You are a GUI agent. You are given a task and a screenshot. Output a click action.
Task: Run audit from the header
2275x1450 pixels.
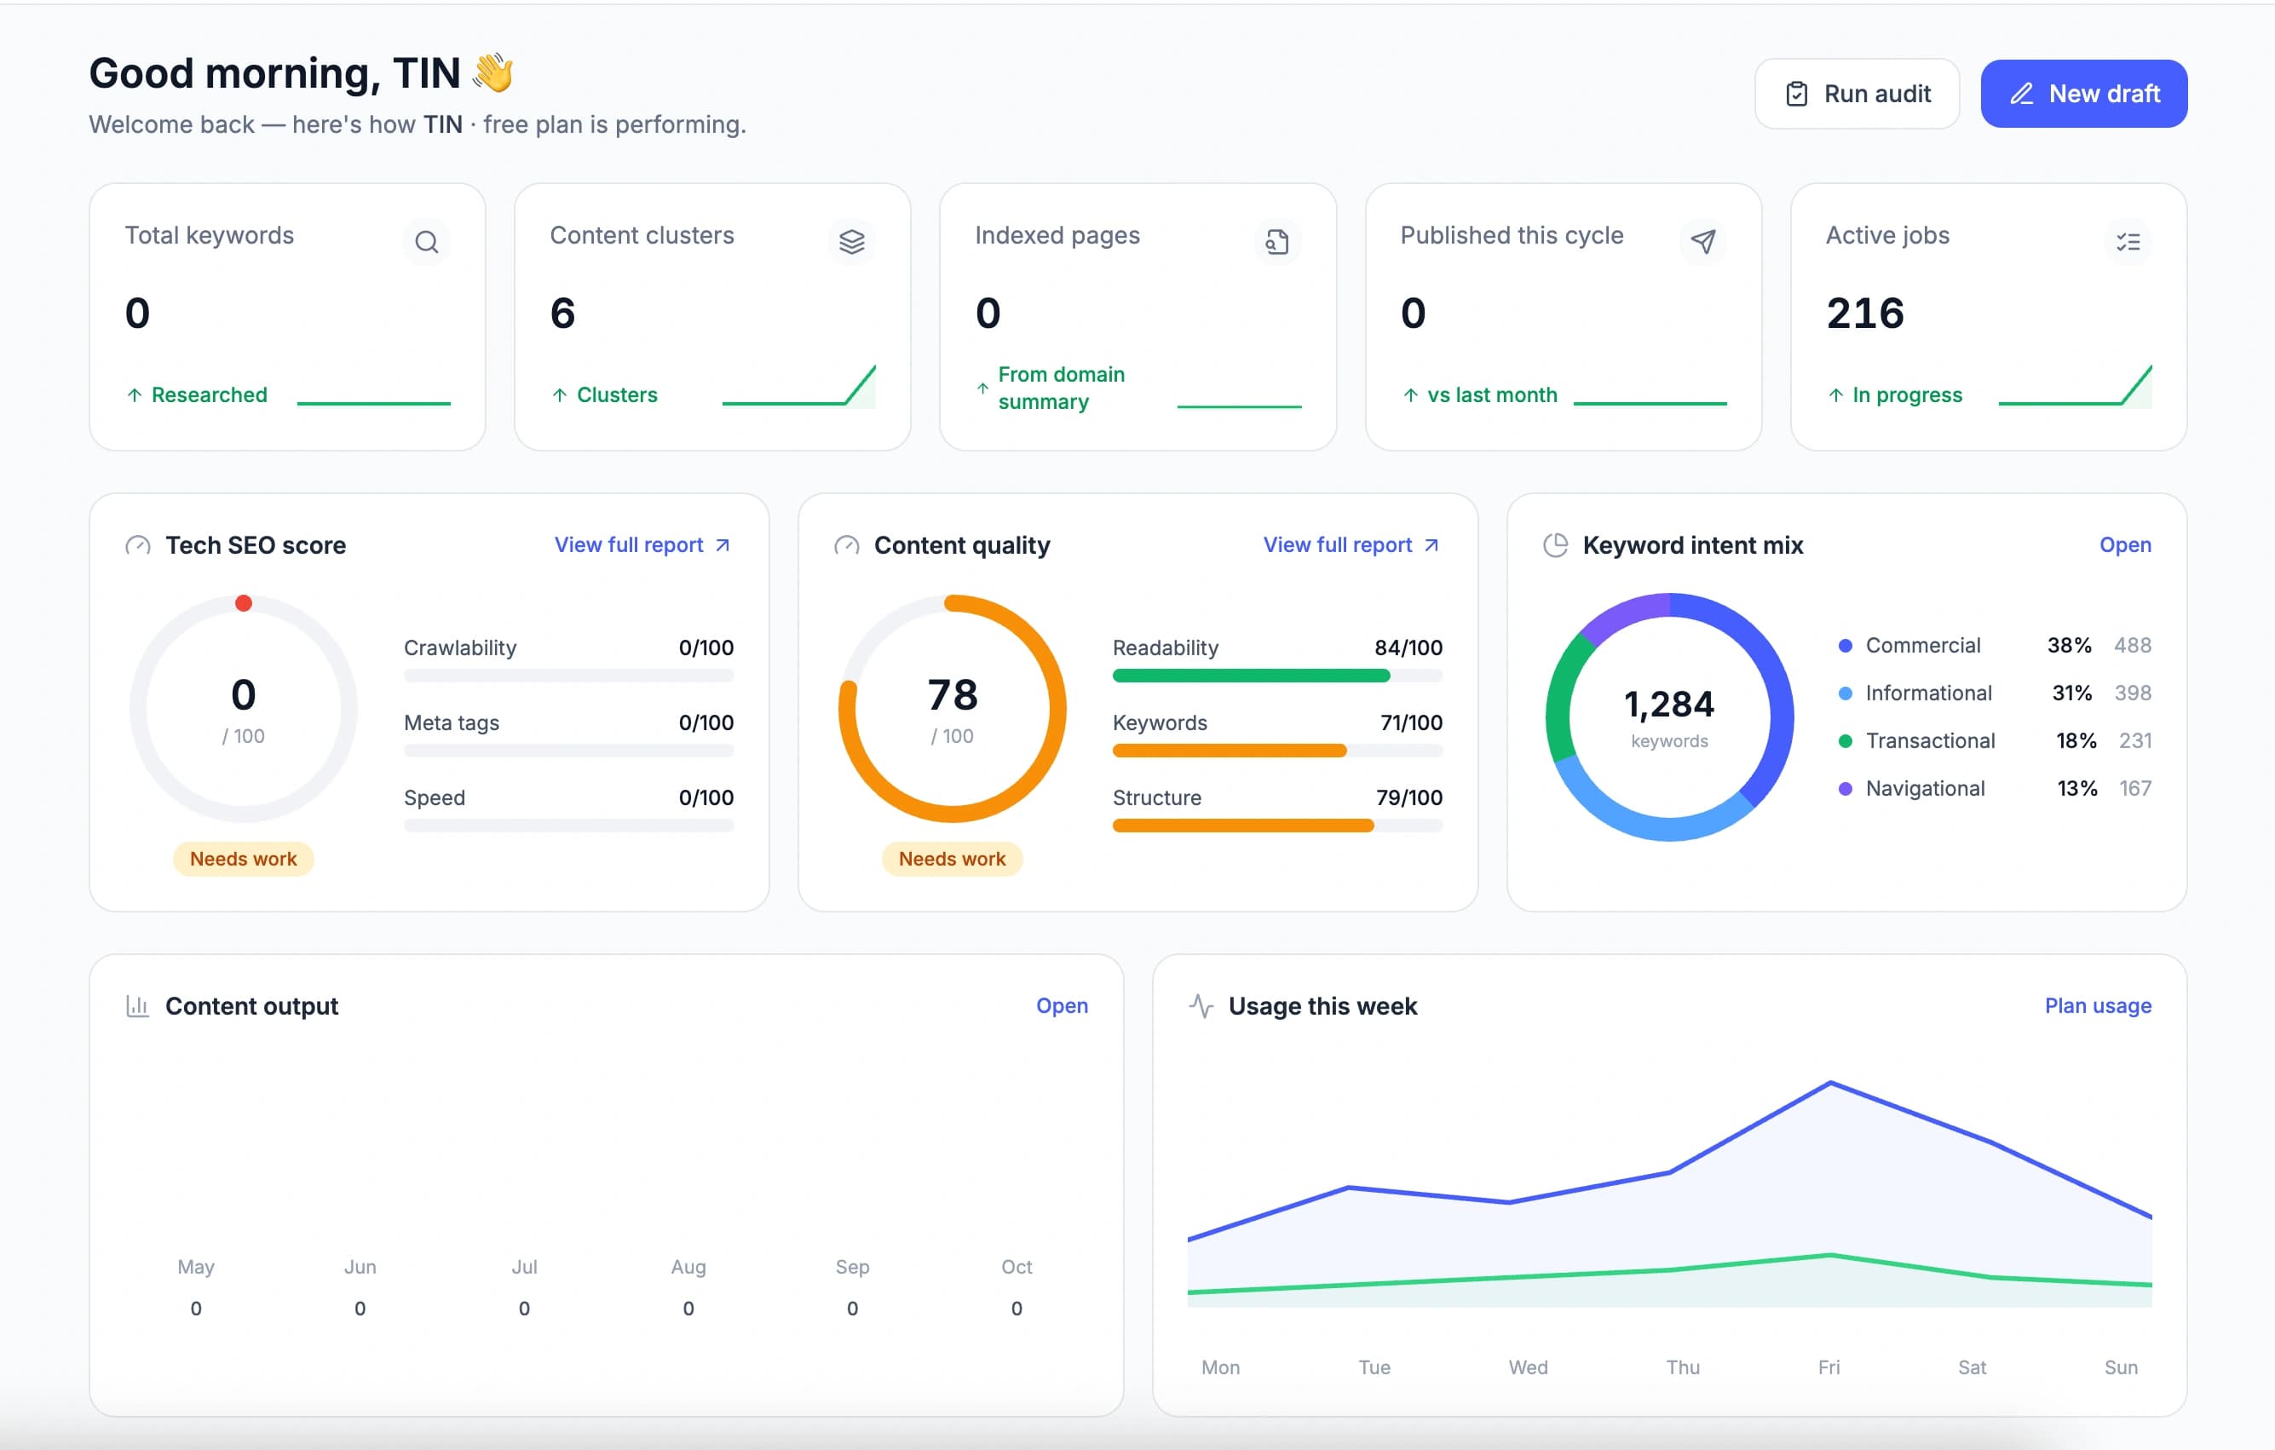(1857, 94)
